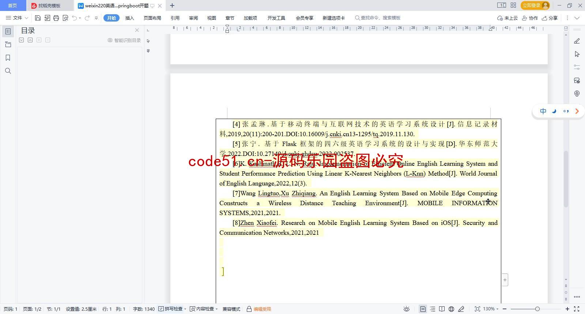Click the pen/style tool in right sidebar
585x314 pixels.
click(x=577, y=41)
